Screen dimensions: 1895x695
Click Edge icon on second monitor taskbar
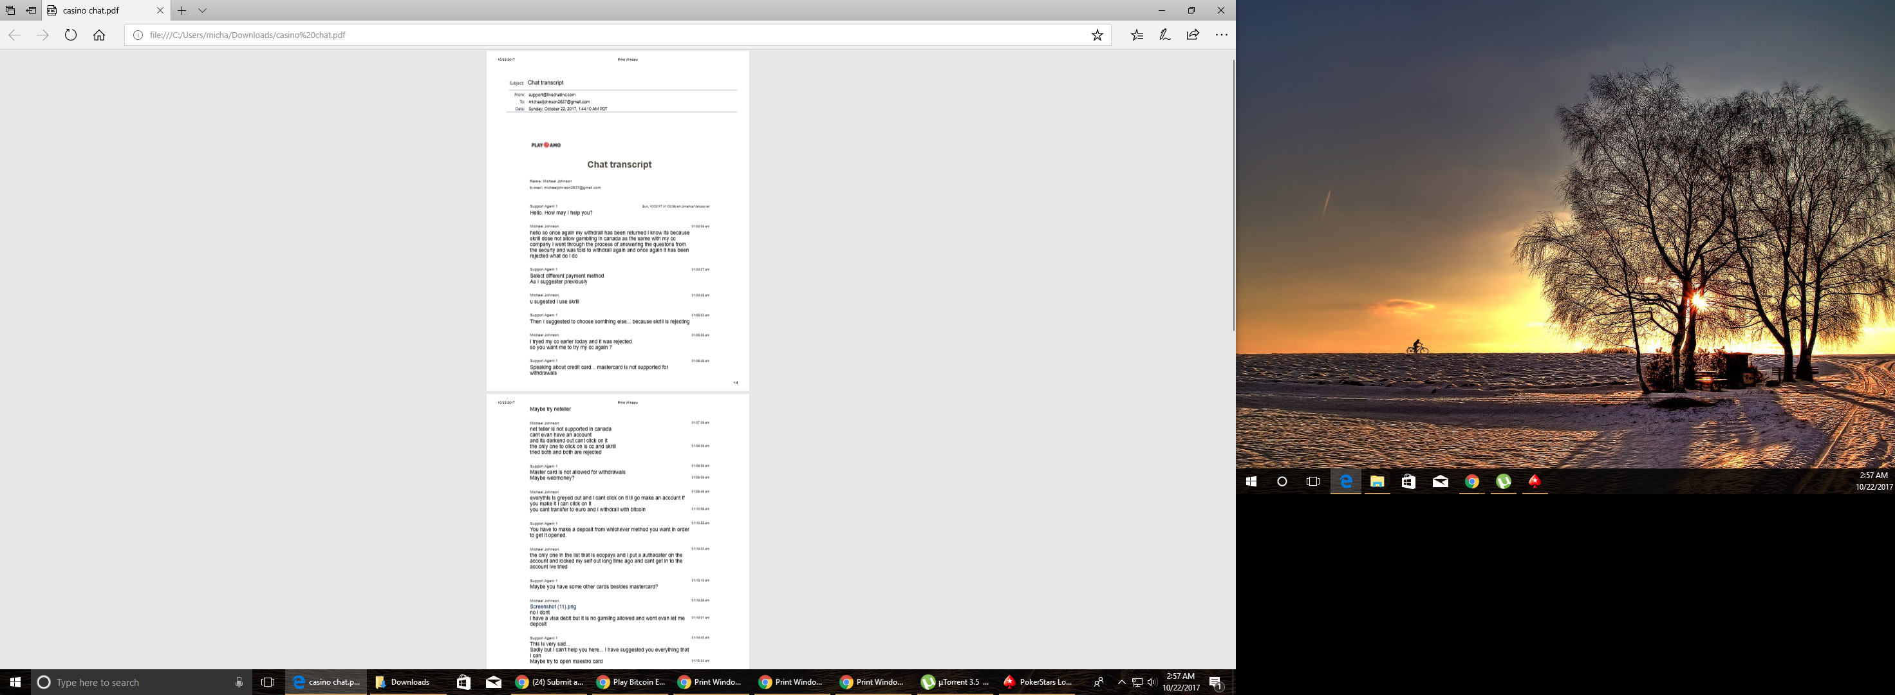pyautogui.click(x=1345, y=481)
